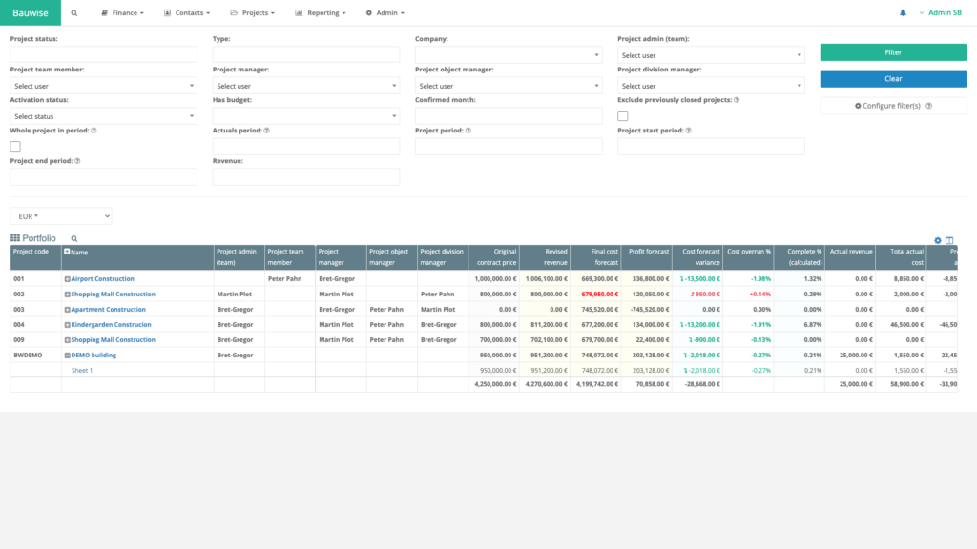Viewport: 977px width, 549px height.
Task: Click the BWDEMO project code cell
Action: (35, 356)
